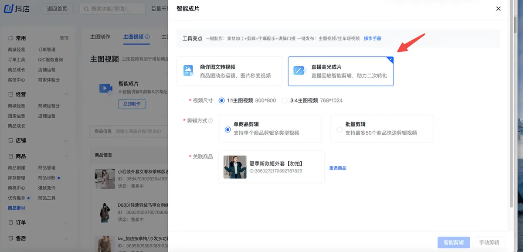Click the lzc_加热按摩椅 product thumbnail
This screenshot has height=252, width=523.
[x=105, y=244]
